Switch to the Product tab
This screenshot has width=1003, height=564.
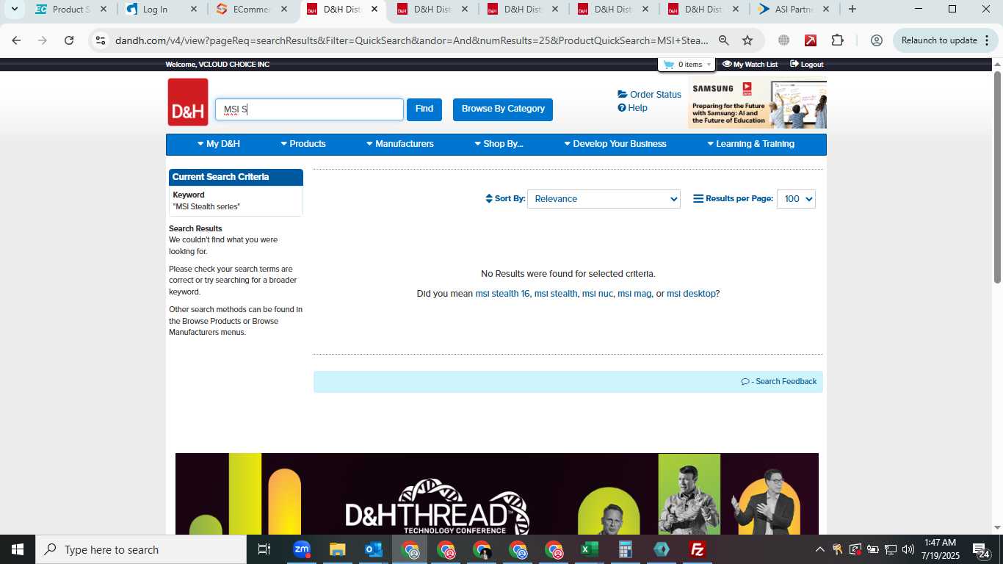71,10
